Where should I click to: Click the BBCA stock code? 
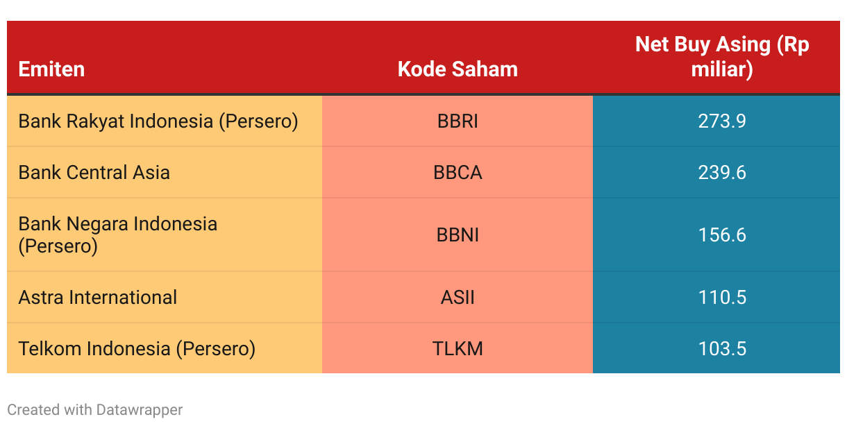458,173
